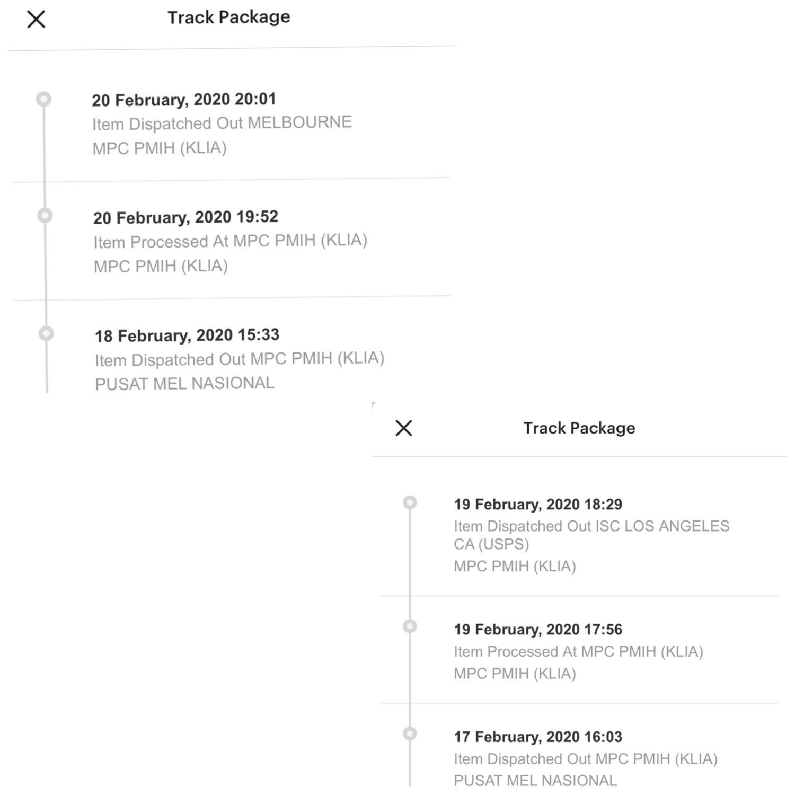Click PUSAT MEL NASIONAL under 17 February
Viewport: 795px width, 795px height.
pos(535,781)
